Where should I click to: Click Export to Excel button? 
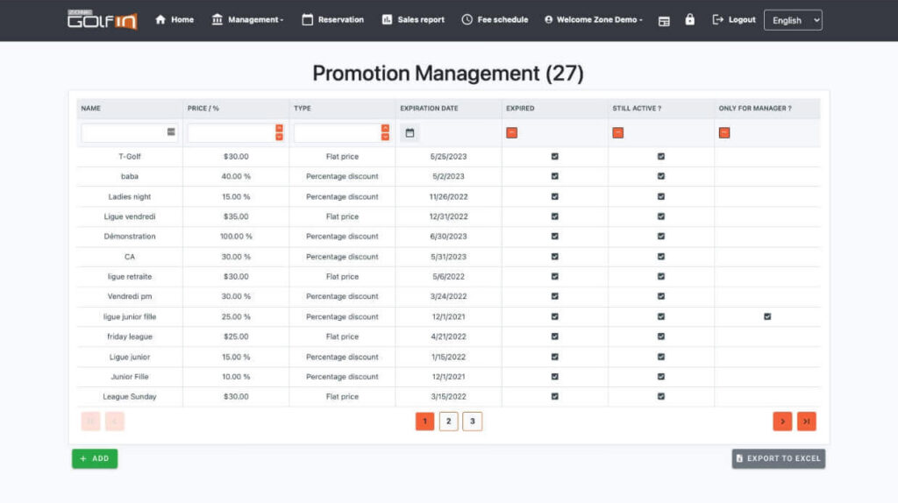coord(778,458)
